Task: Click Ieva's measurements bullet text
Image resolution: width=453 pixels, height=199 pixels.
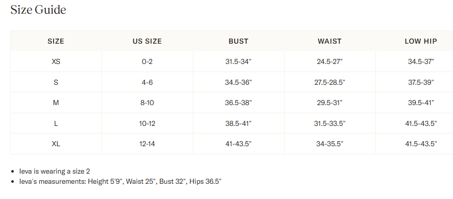Action: [120, 181]
